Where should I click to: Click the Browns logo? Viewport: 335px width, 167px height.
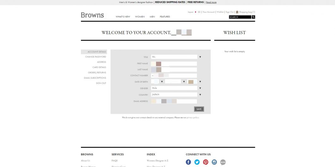[x=92, y=15]
